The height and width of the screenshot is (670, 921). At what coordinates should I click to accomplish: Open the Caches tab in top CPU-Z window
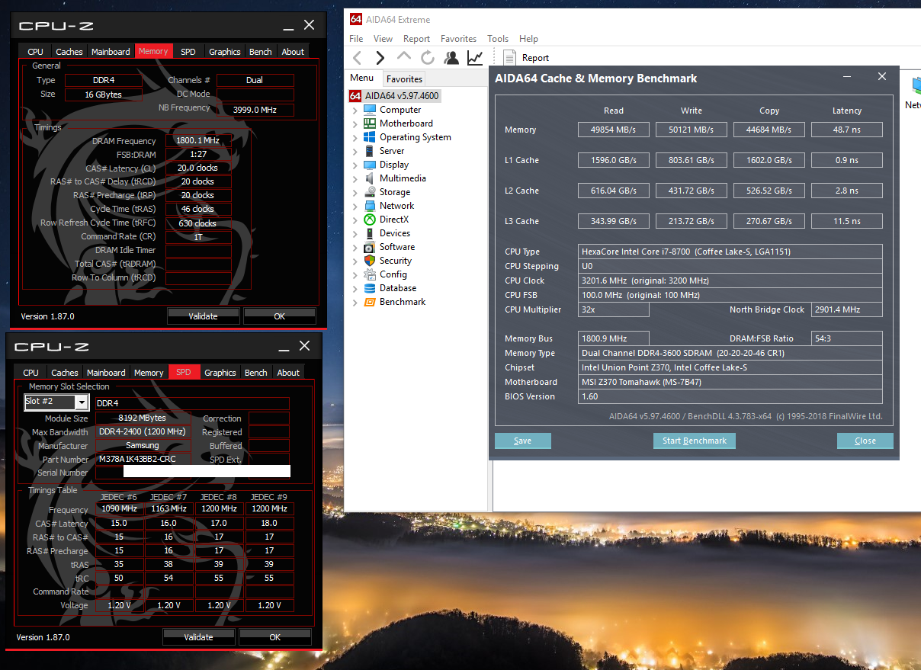click(69, 52)
